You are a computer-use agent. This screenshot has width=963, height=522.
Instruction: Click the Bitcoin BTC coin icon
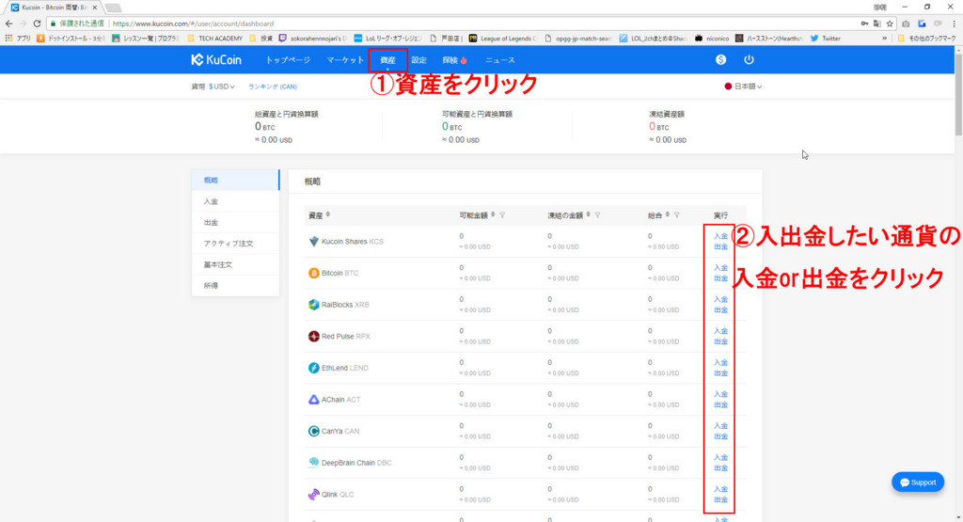314,273
